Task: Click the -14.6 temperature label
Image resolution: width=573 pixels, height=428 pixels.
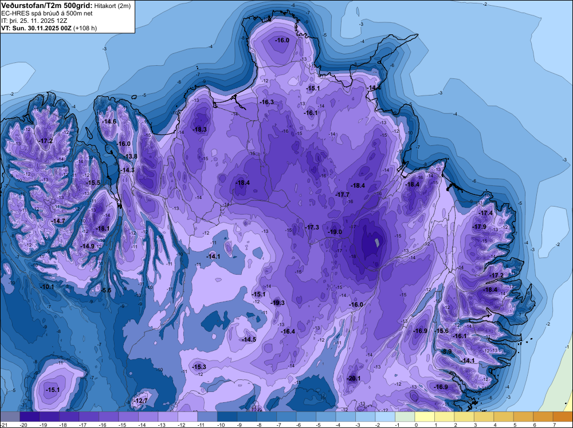Action: pyautogui.click(x=109, y=121)
